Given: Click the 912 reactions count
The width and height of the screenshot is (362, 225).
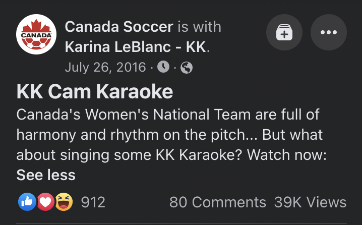Looking at the screenshot, I should click(93, 202).
